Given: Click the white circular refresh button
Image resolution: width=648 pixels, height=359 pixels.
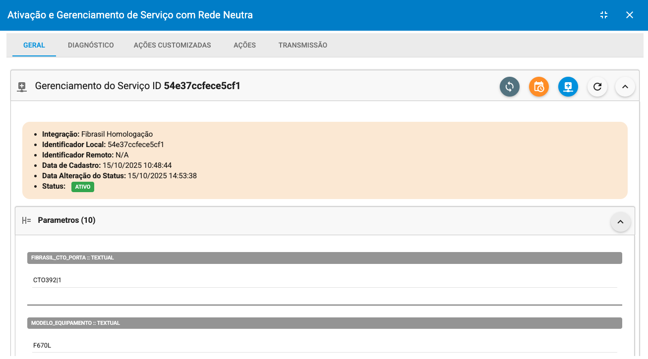Looking at the screenshot, I should pyautogui.click(x=597, y=87).
